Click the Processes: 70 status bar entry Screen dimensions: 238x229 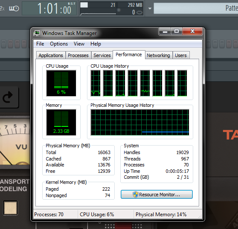(49, 215)
